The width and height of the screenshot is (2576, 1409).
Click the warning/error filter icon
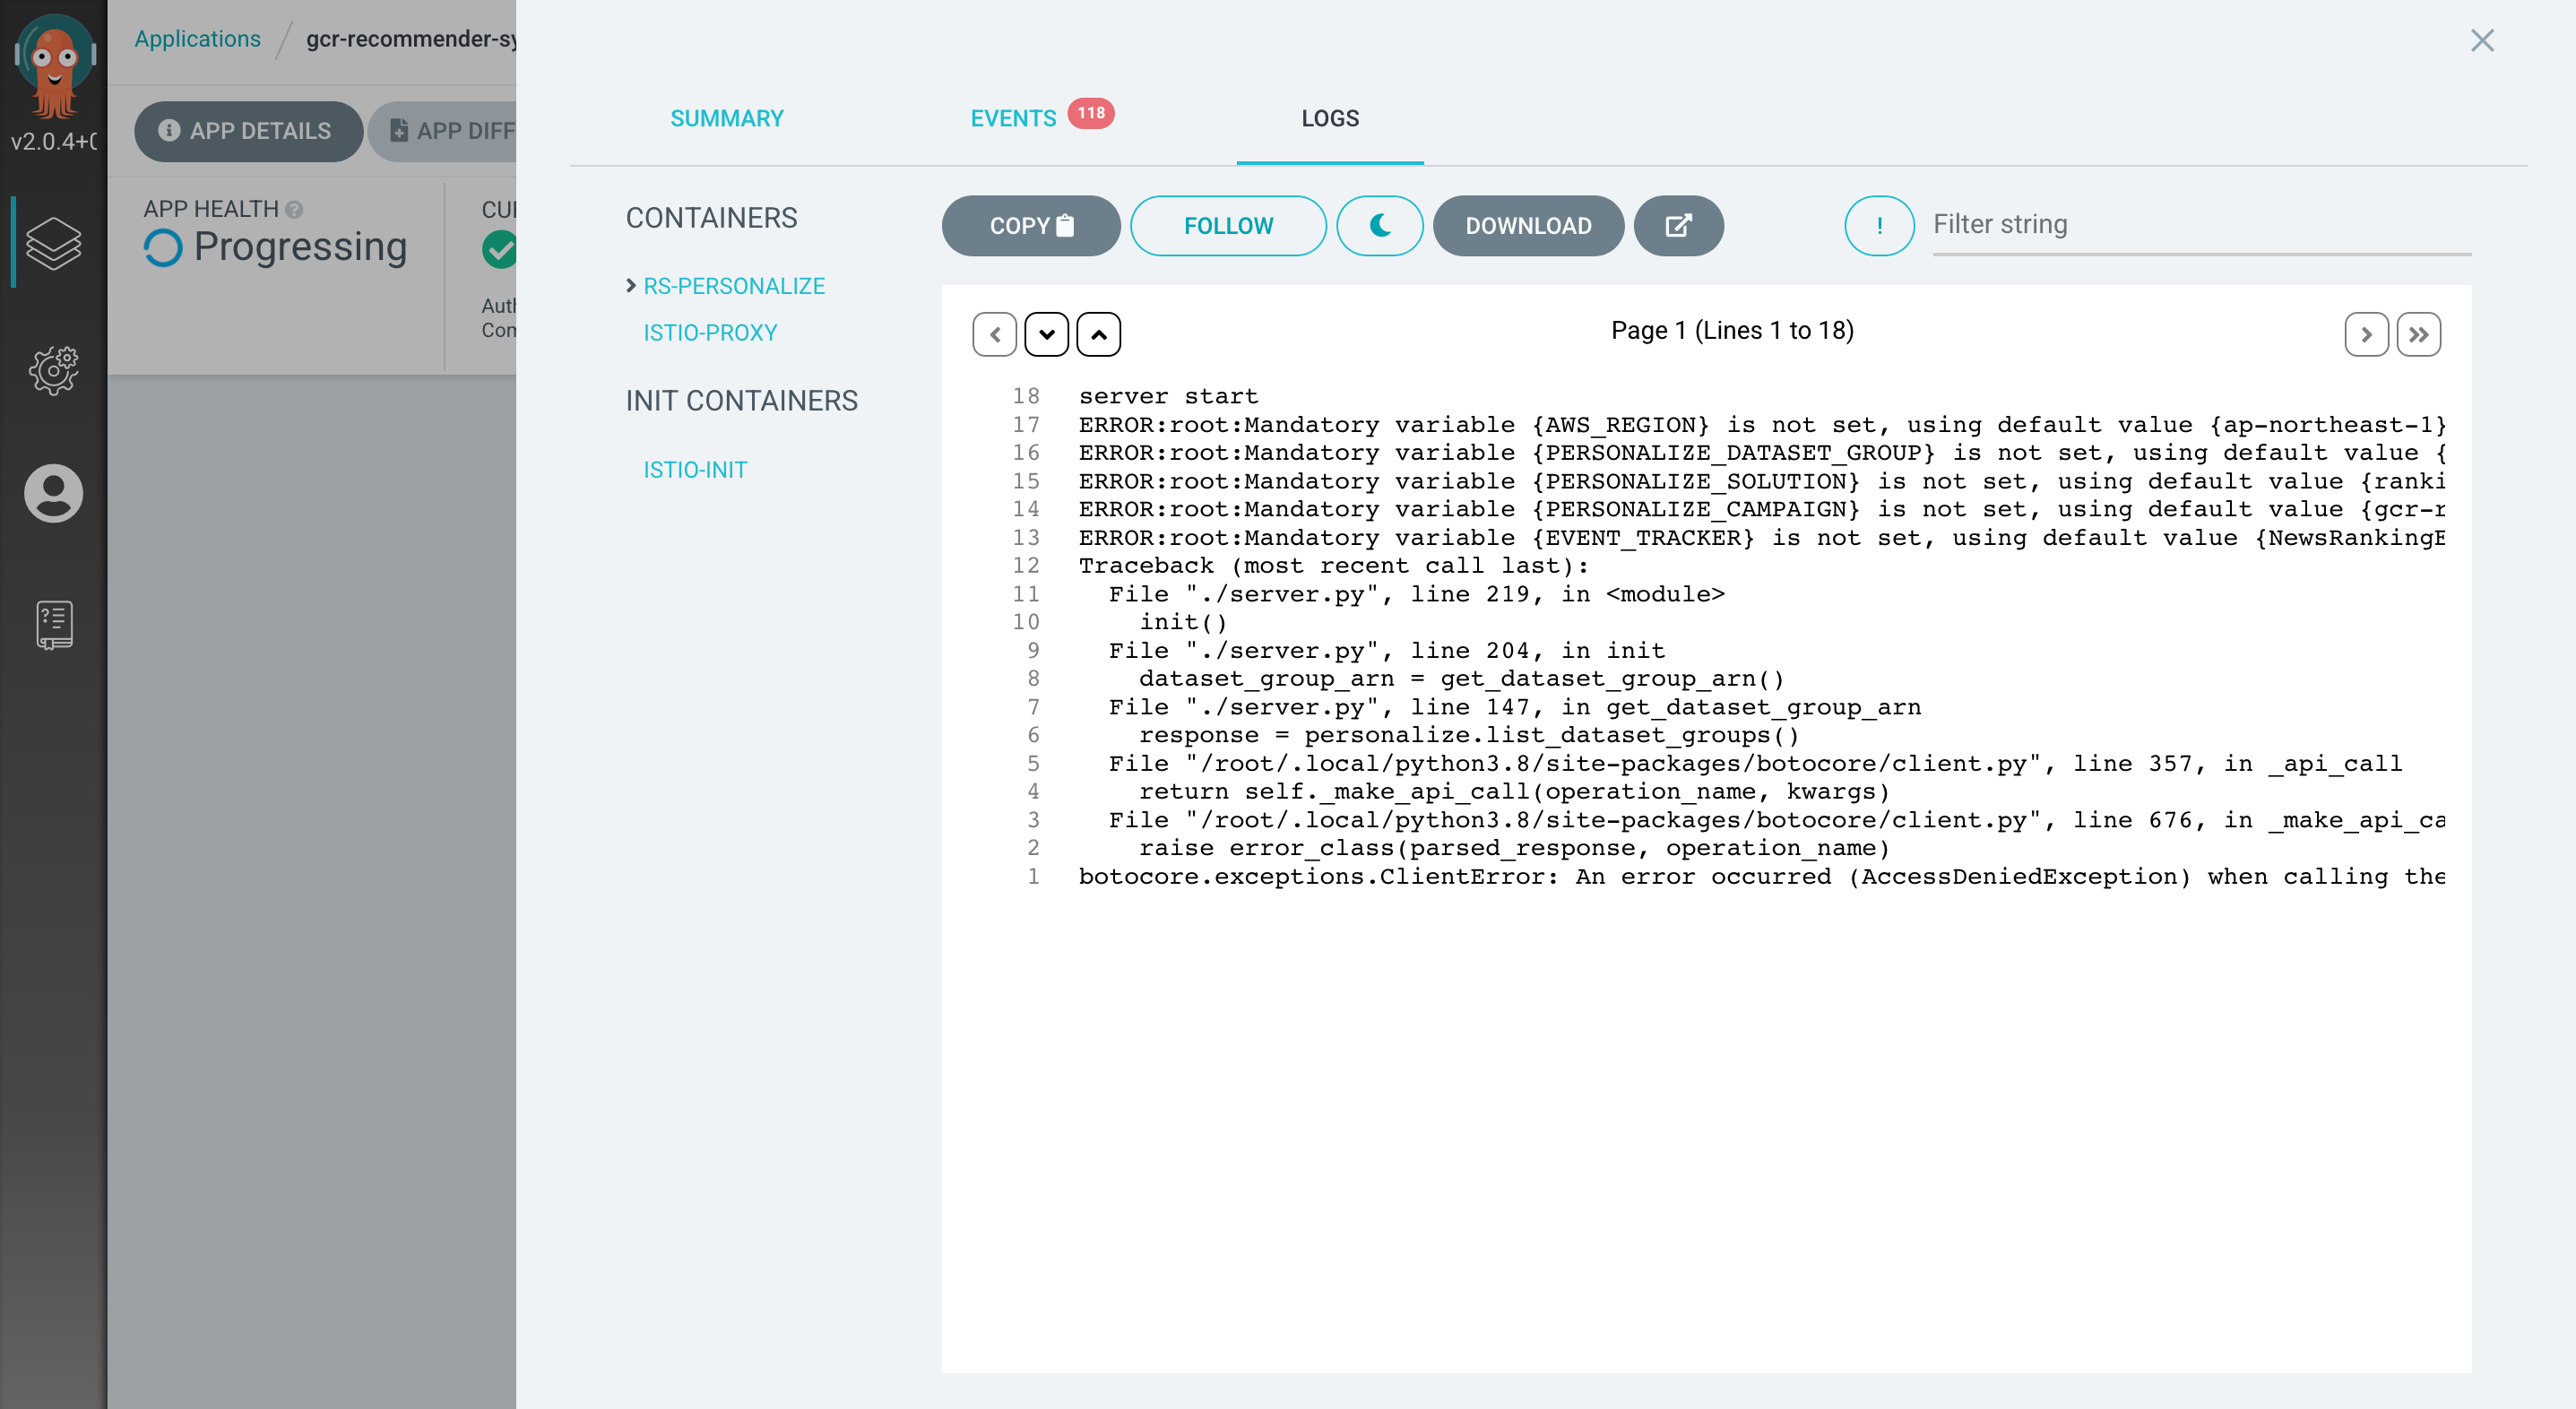1879,226
